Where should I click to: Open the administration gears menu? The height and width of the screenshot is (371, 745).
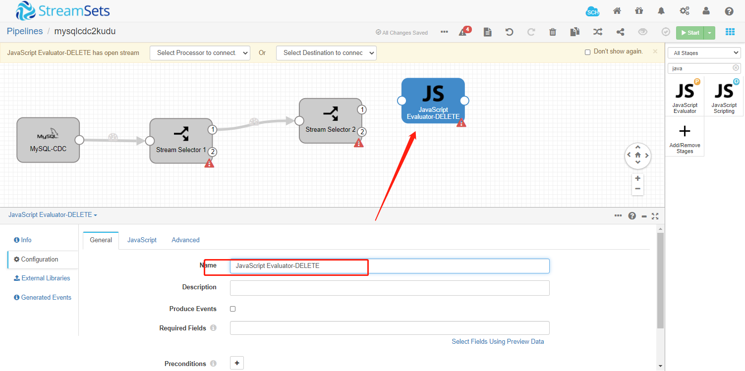tap(685, 11)
